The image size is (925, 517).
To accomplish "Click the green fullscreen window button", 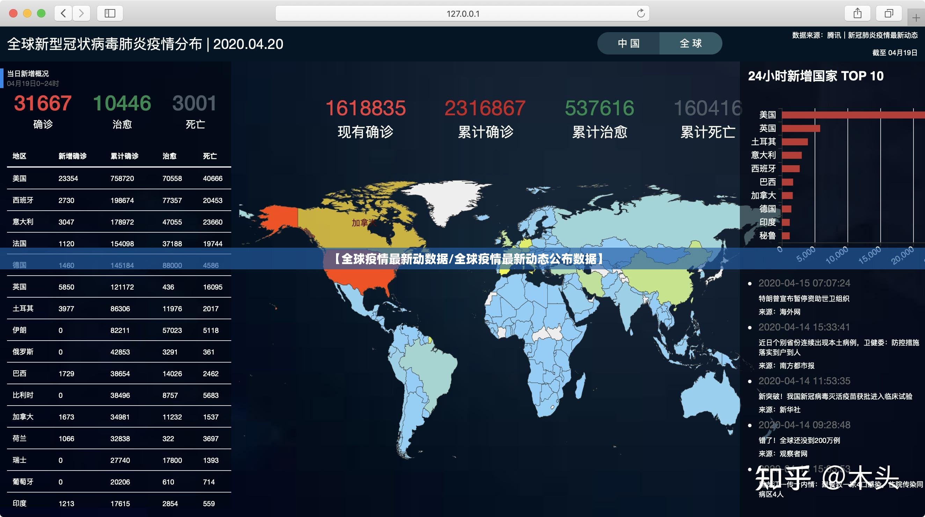I will pos(41,13).
